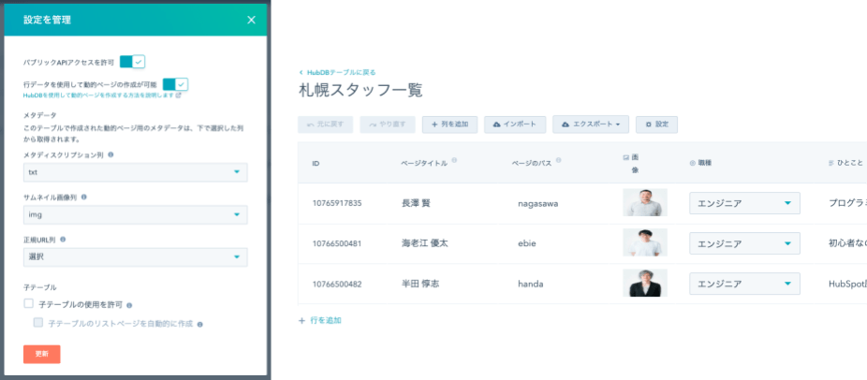Open the エクスポート dropdown menu

[x=591, y=124]
